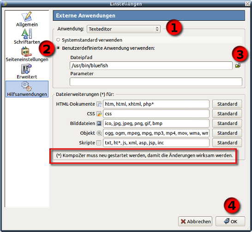The image size is (252, 232).
Task: Click the CSS file type icon
Action: (x=99, y=114)
